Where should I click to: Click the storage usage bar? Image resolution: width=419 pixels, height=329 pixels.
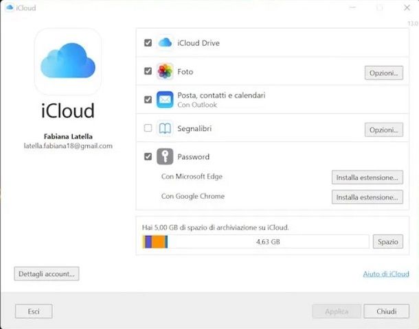click(x=256, y=241)
